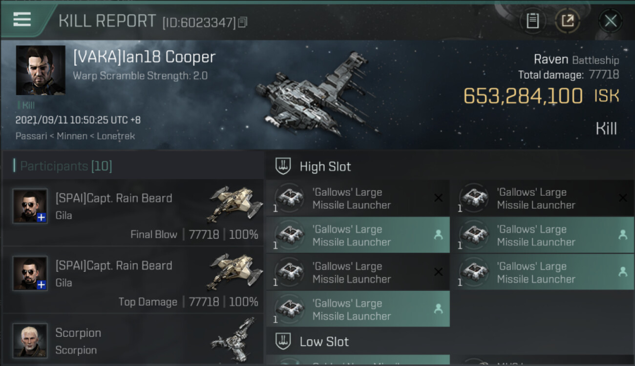Collapse the High Slot section header
This screenshot has height=366, width=635.
click(x=450, y=166)
